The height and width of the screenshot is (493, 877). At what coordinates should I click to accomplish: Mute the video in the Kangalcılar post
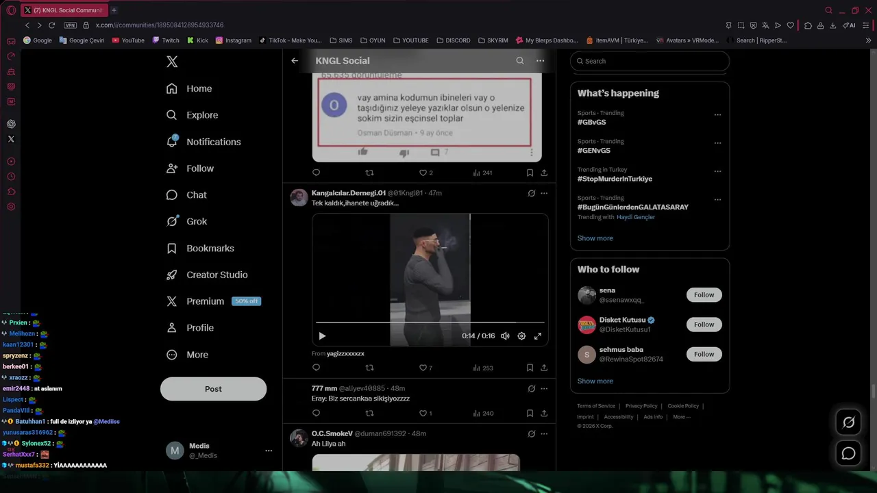(505, 336)
